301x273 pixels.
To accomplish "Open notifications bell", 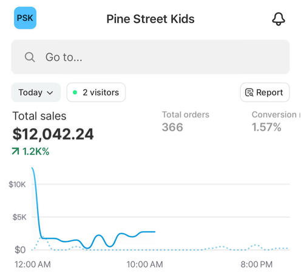I will pos(279,19).
